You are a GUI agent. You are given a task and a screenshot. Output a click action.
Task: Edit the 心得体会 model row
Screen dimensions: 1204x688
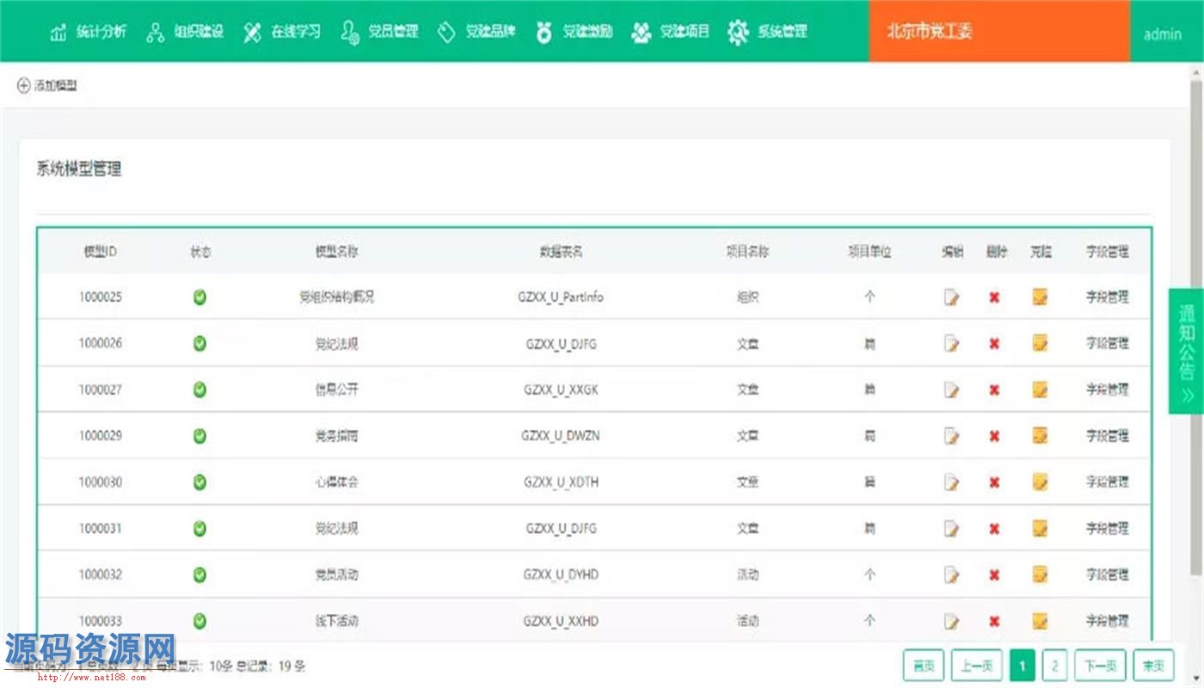[x=951, y=482]
